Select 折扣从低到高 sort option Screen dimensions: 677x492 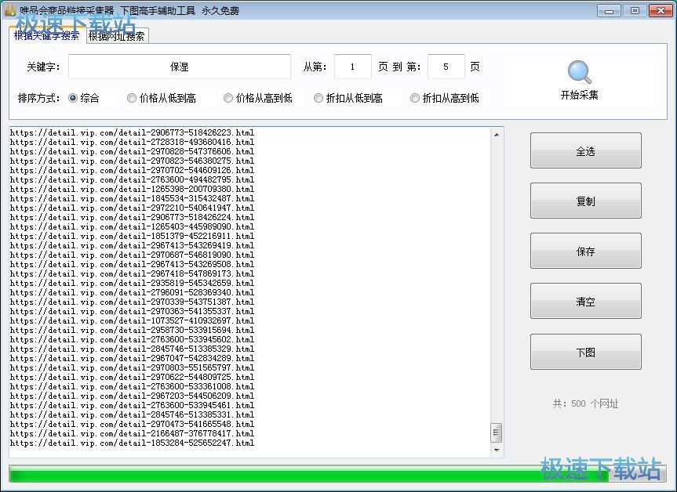(318, 98)
